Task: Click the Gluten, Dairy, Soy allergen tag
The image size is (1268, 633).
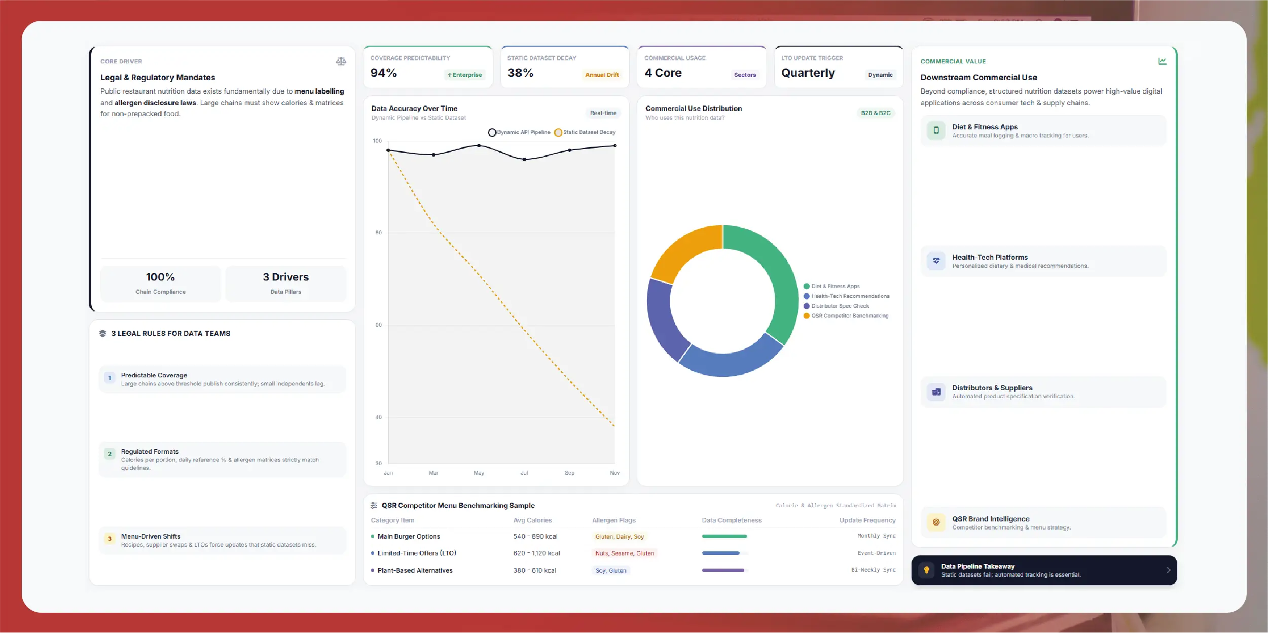Action: pos(620,537)
